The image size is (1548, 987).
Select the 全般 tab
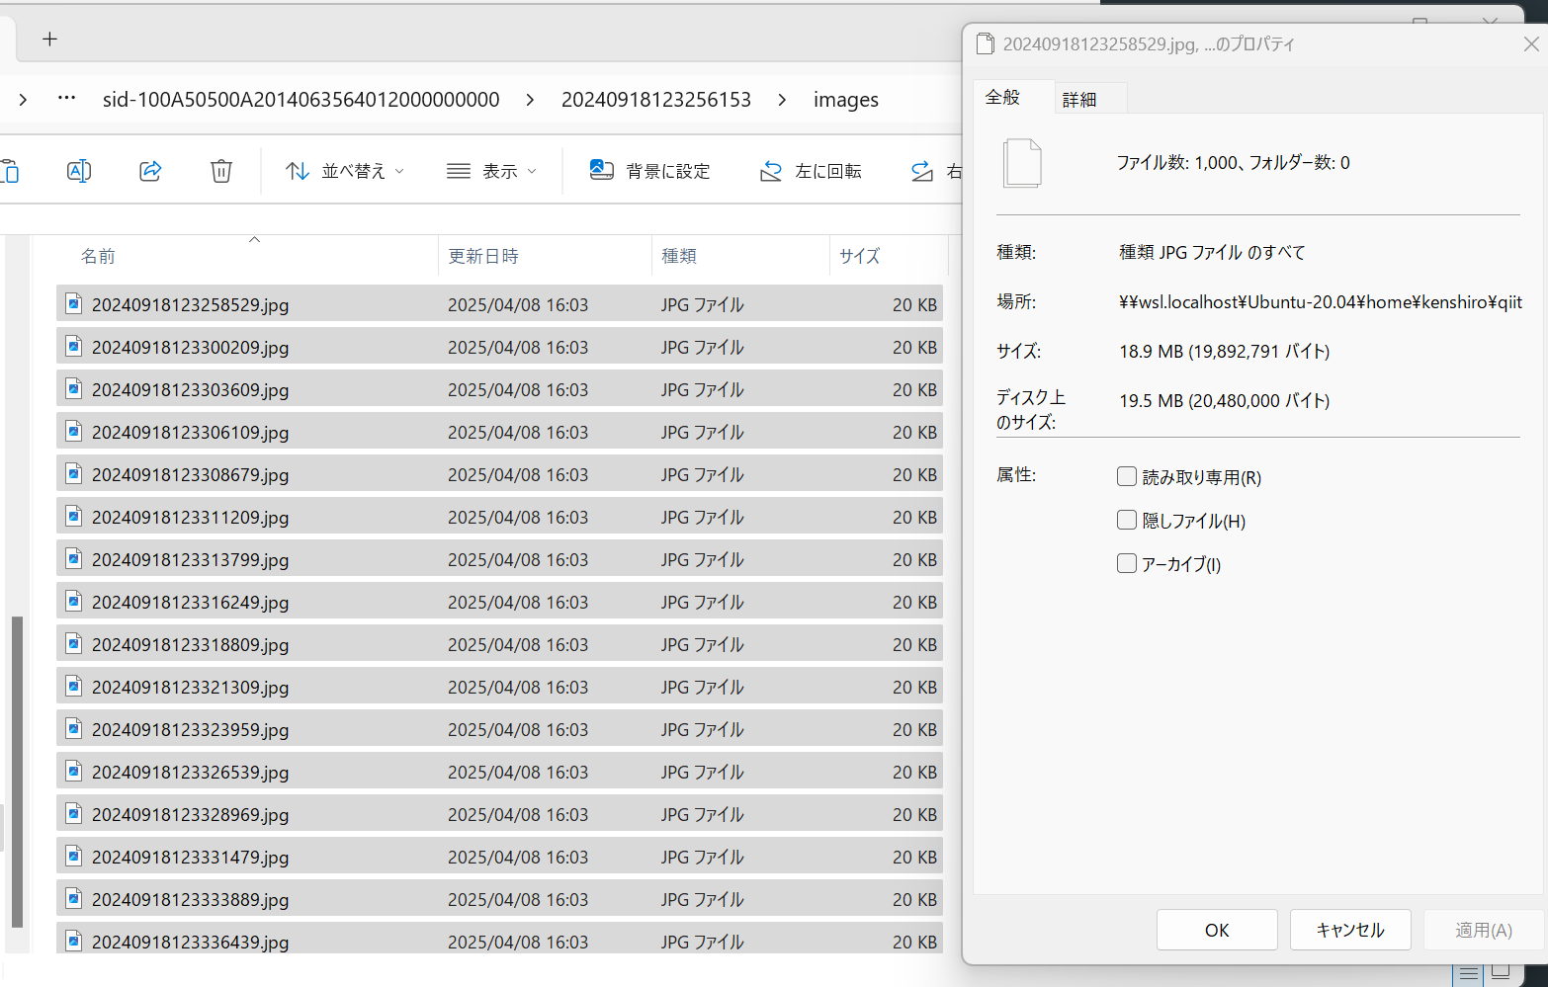[1003, 97]
